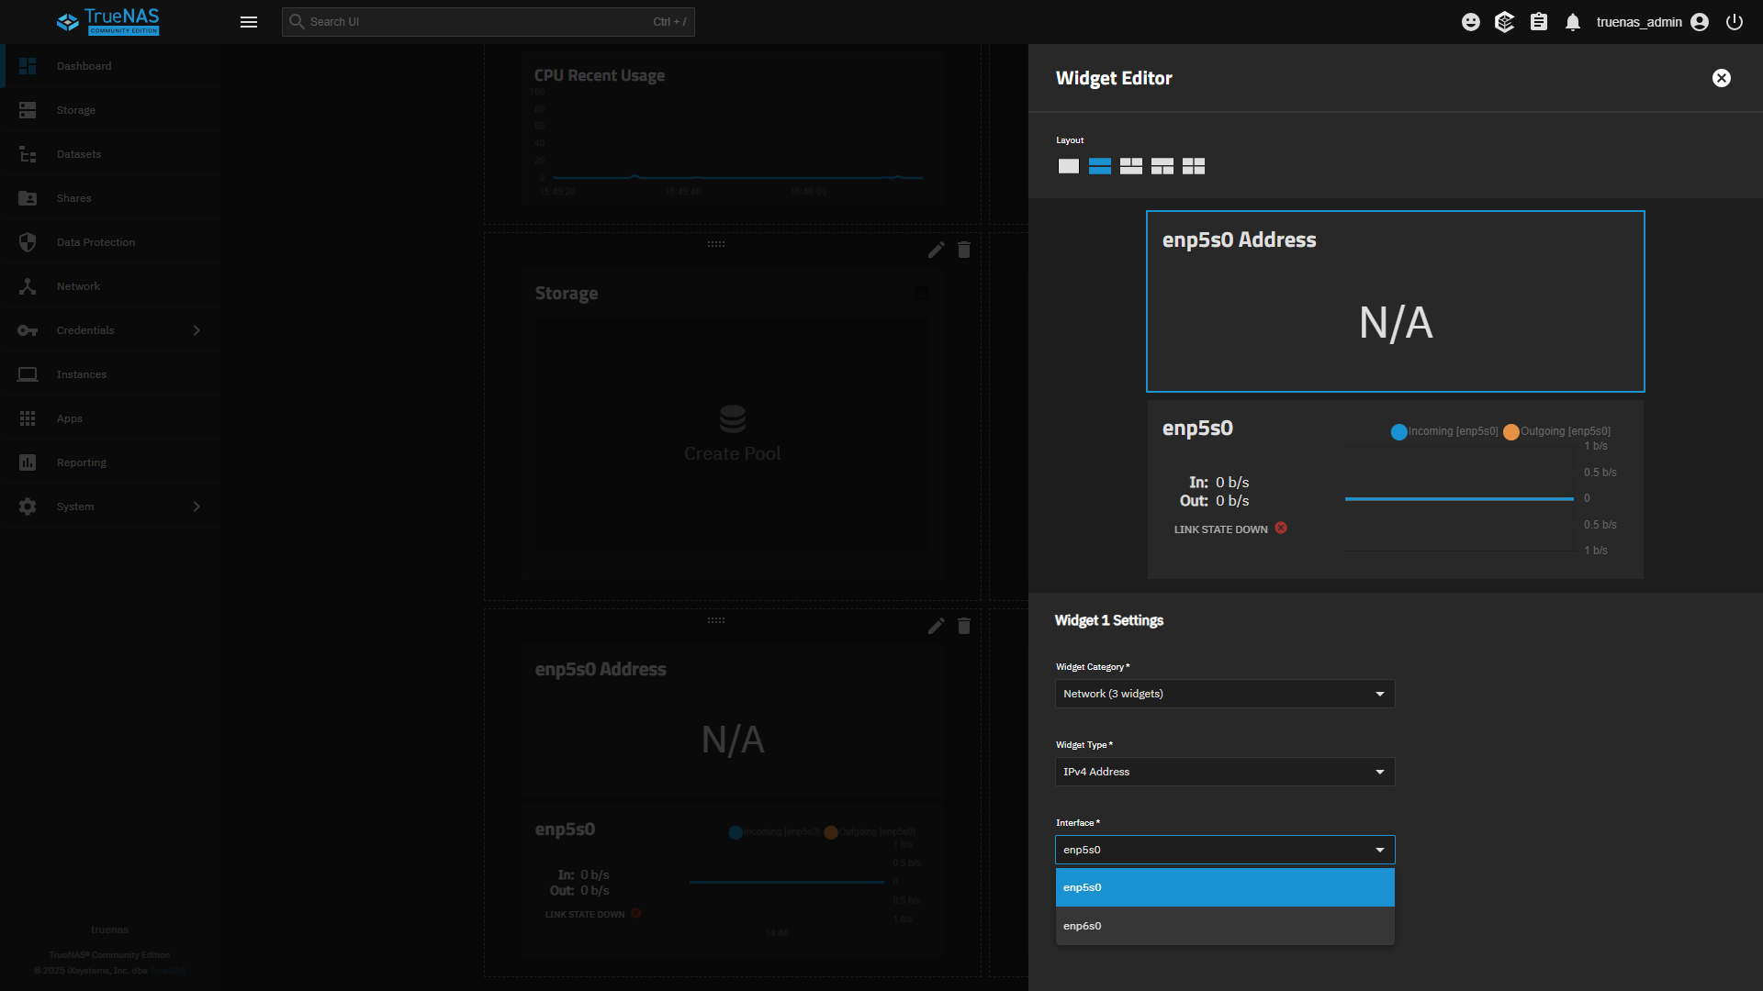Pick layout with two top, one bottom
This screenshot has height=991, width=1763.
point(1131,166)
